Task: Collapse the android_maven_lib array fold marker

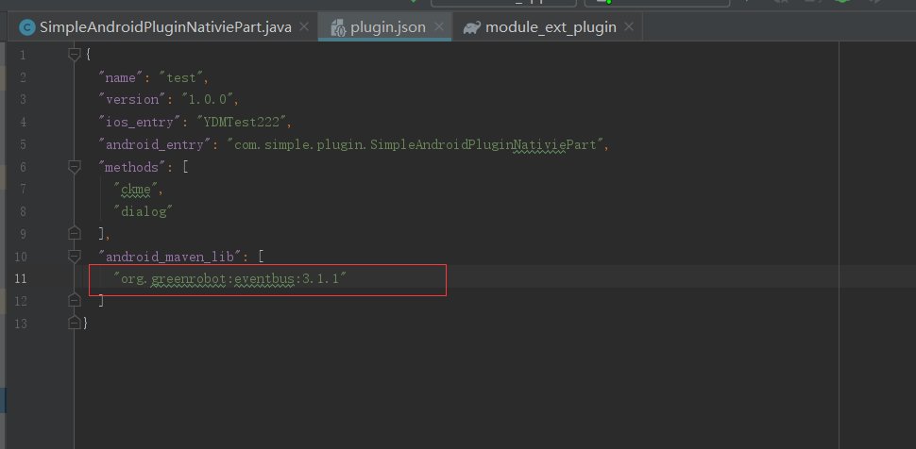Action: [x=75, y=257]
